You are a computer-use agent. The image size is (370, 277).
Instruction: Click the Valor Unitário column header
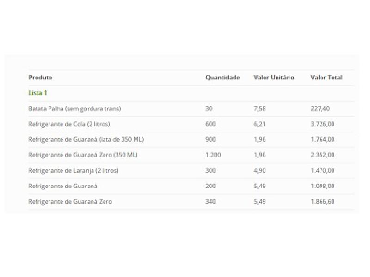click(274, 78)
